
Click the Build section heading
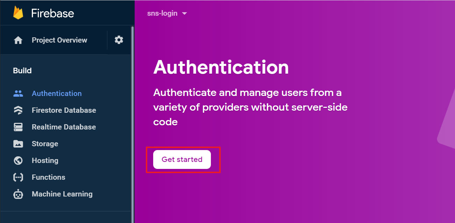point(22,70)
